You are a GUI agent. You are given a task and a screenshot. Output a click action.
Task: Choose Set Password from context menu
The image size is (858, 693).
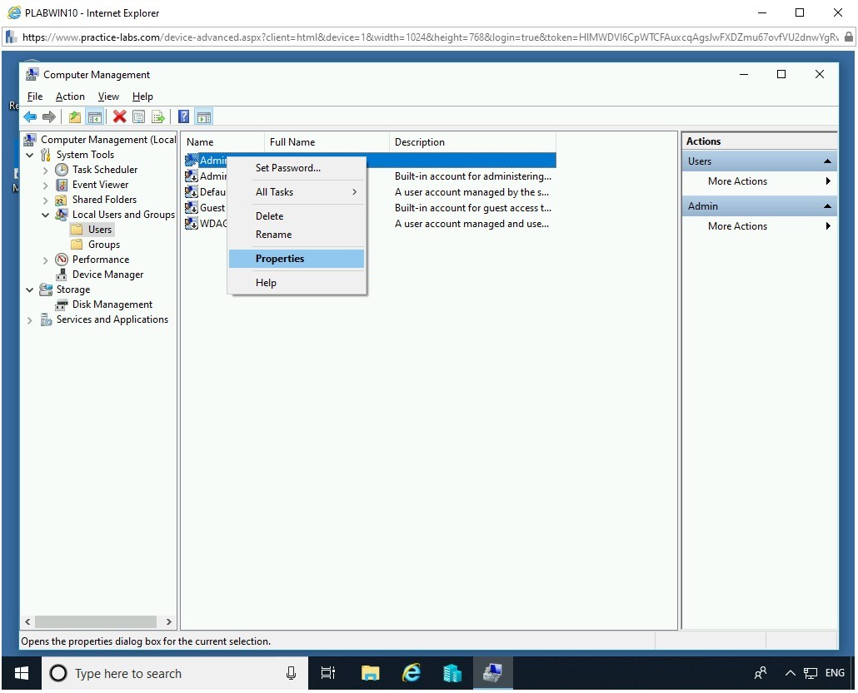pos(297,168)
